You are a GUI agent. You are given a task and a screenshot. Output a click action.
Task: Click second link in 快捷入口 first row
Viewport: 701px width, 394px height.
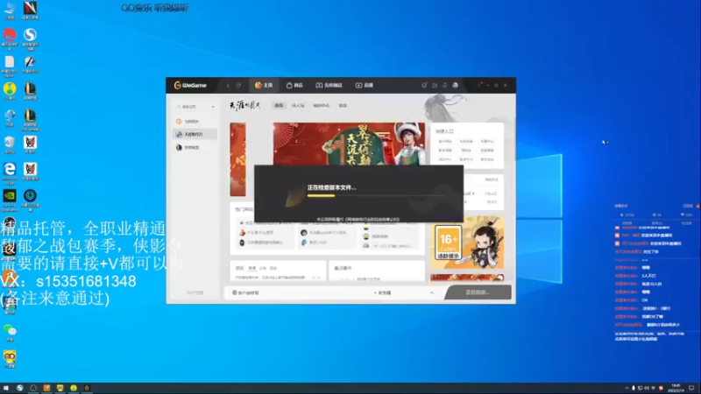pos(466,141)
